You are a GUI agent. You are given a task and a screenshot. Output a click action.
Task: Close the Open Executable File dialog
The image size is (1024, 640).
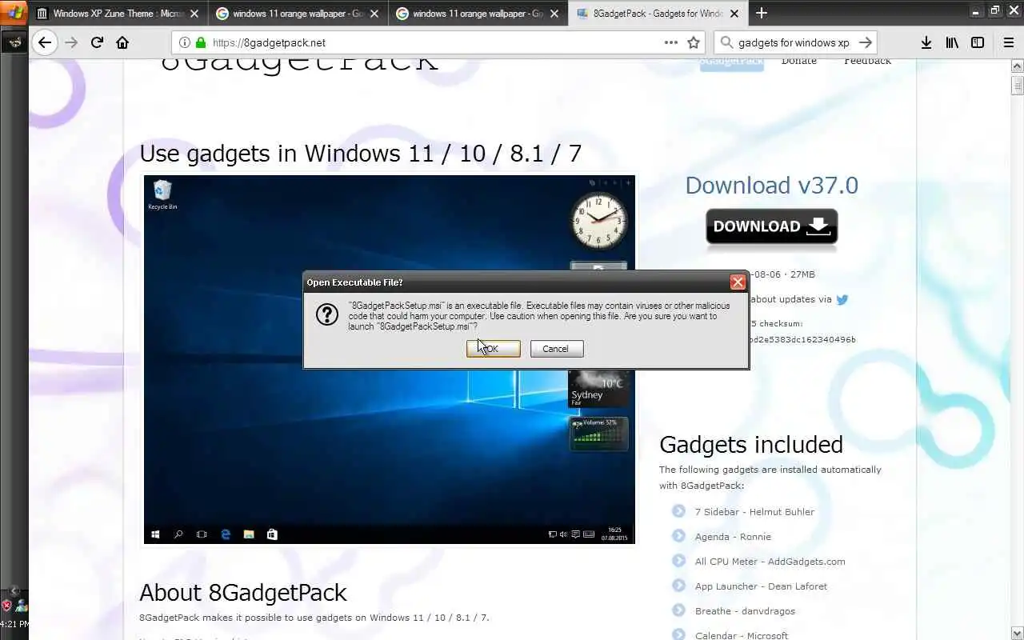coord(738,282)
